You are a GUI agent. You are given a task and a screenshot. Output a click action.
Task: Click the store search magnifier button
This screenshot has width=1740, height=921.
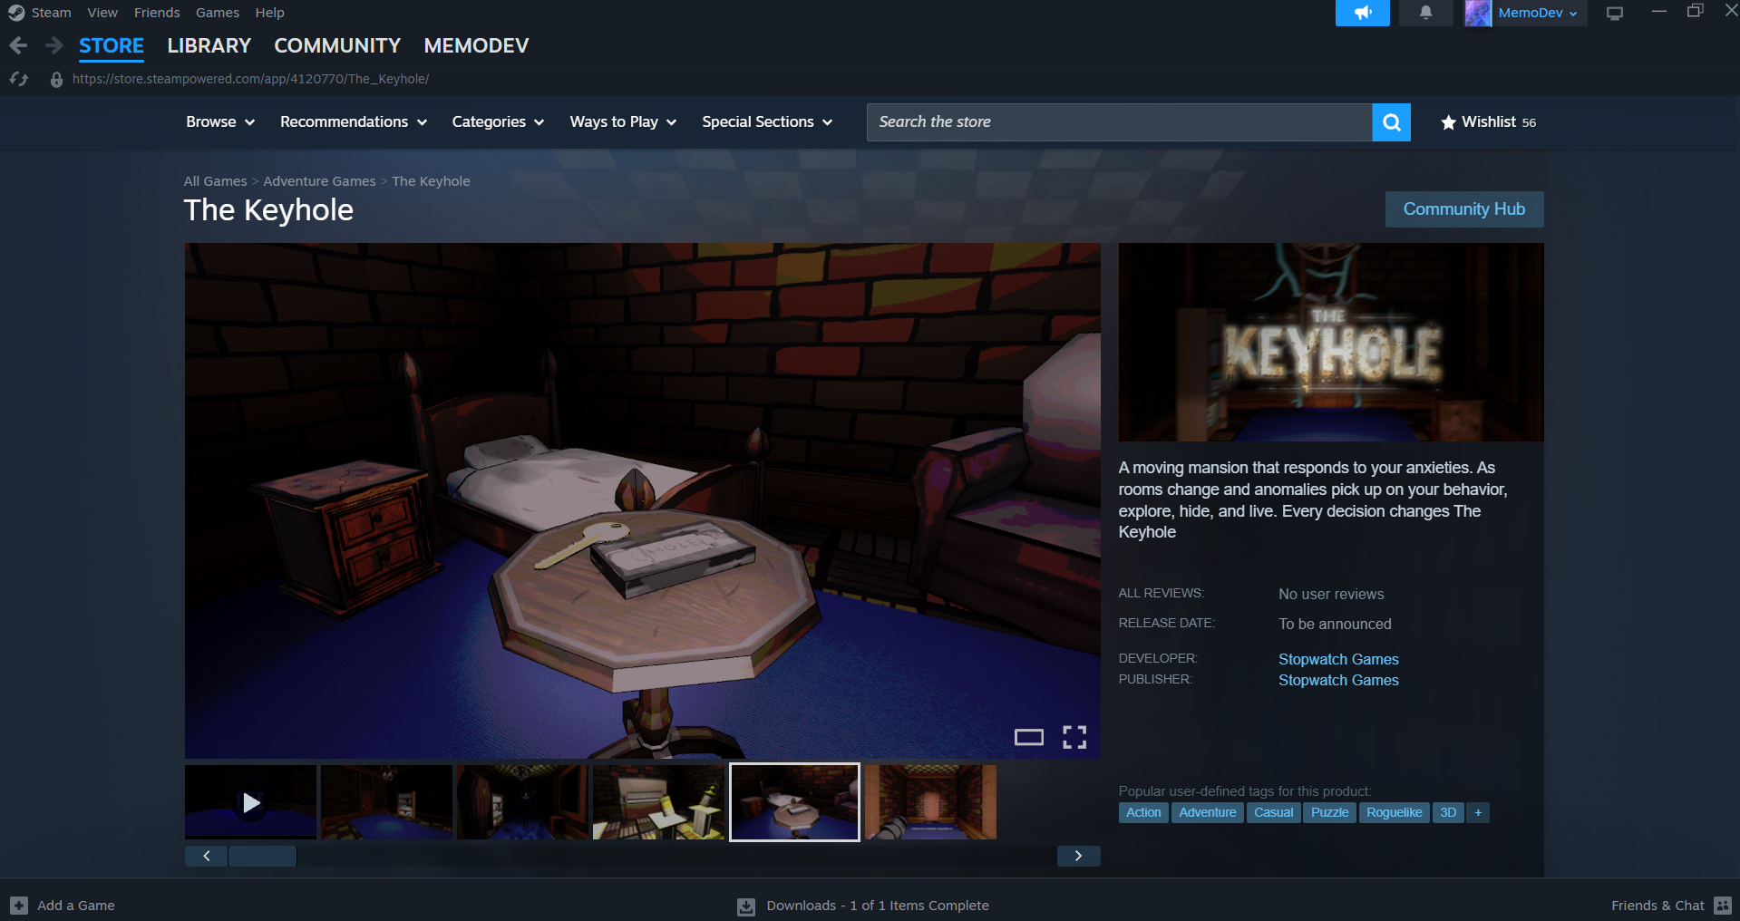click(x=1391, y=122)
